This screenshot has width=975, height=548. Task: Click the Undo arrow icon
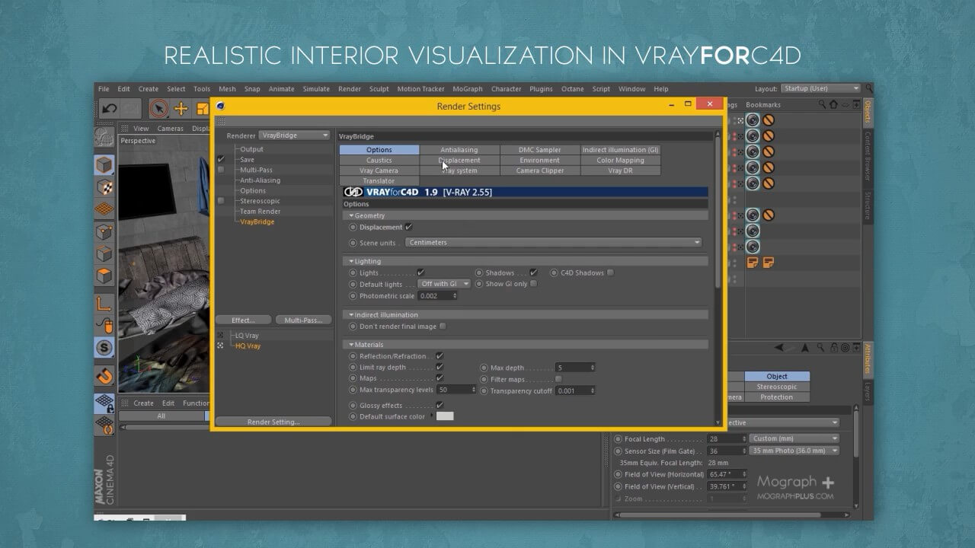click(109, 109)
